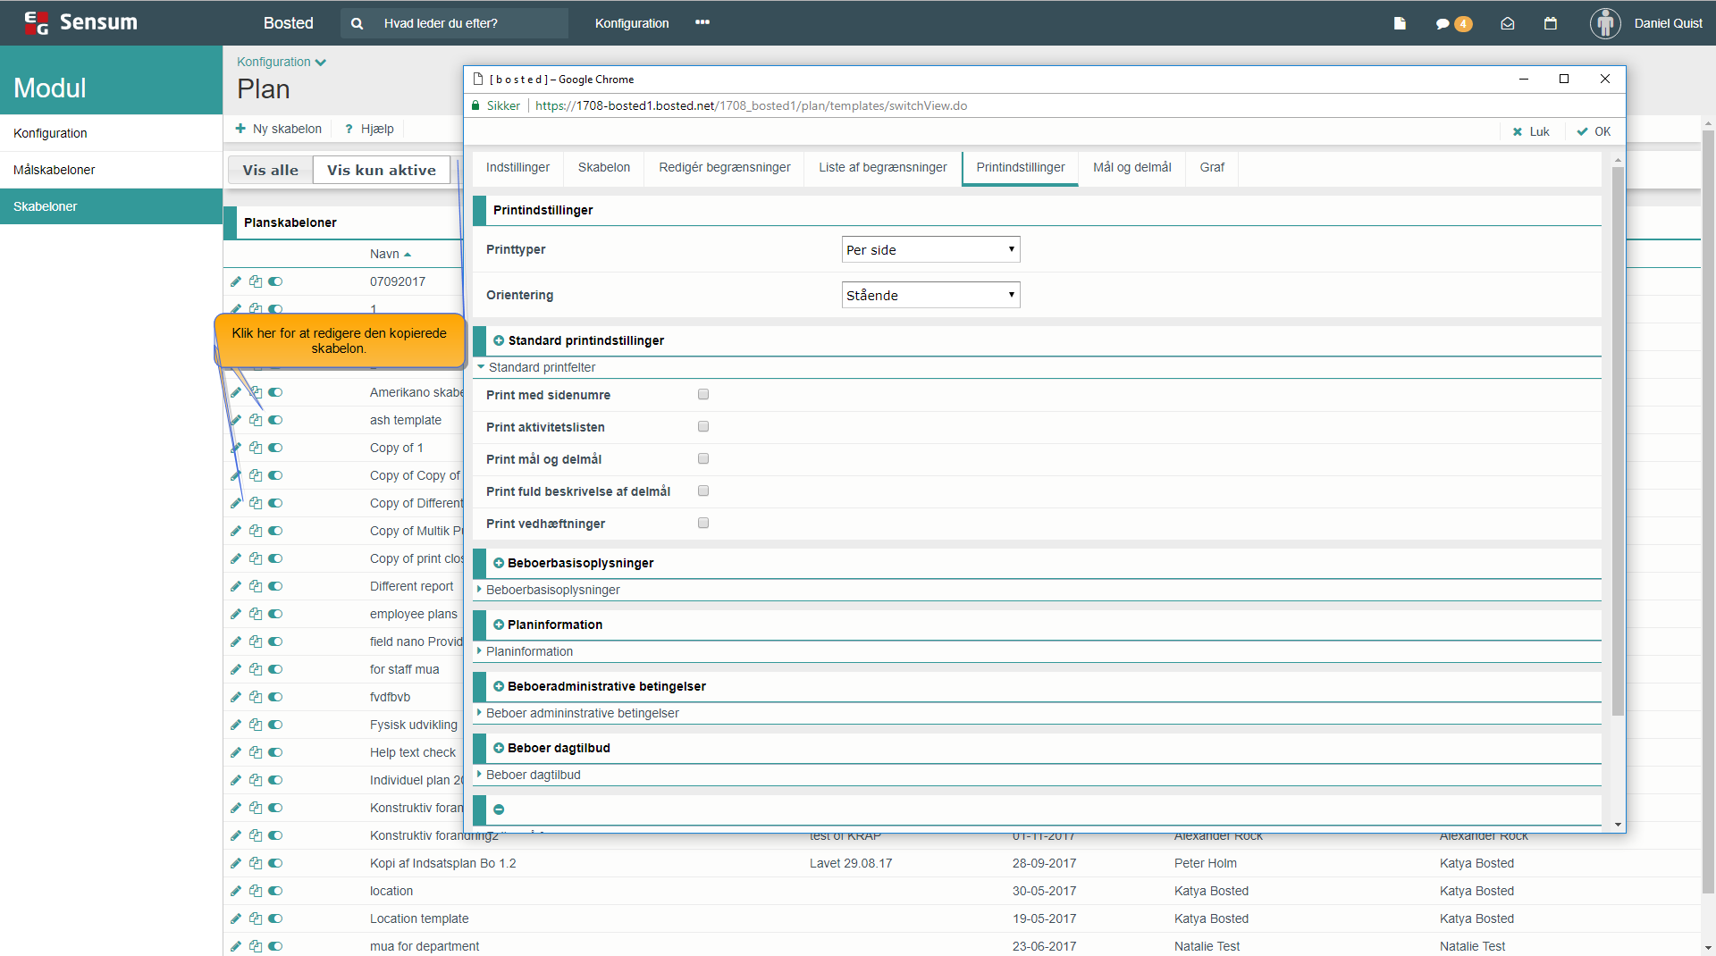Screen dimensions: 1716x956
Task: Open the document icon in top bar
Action: pyautogui.click(x=1400, y=24)
